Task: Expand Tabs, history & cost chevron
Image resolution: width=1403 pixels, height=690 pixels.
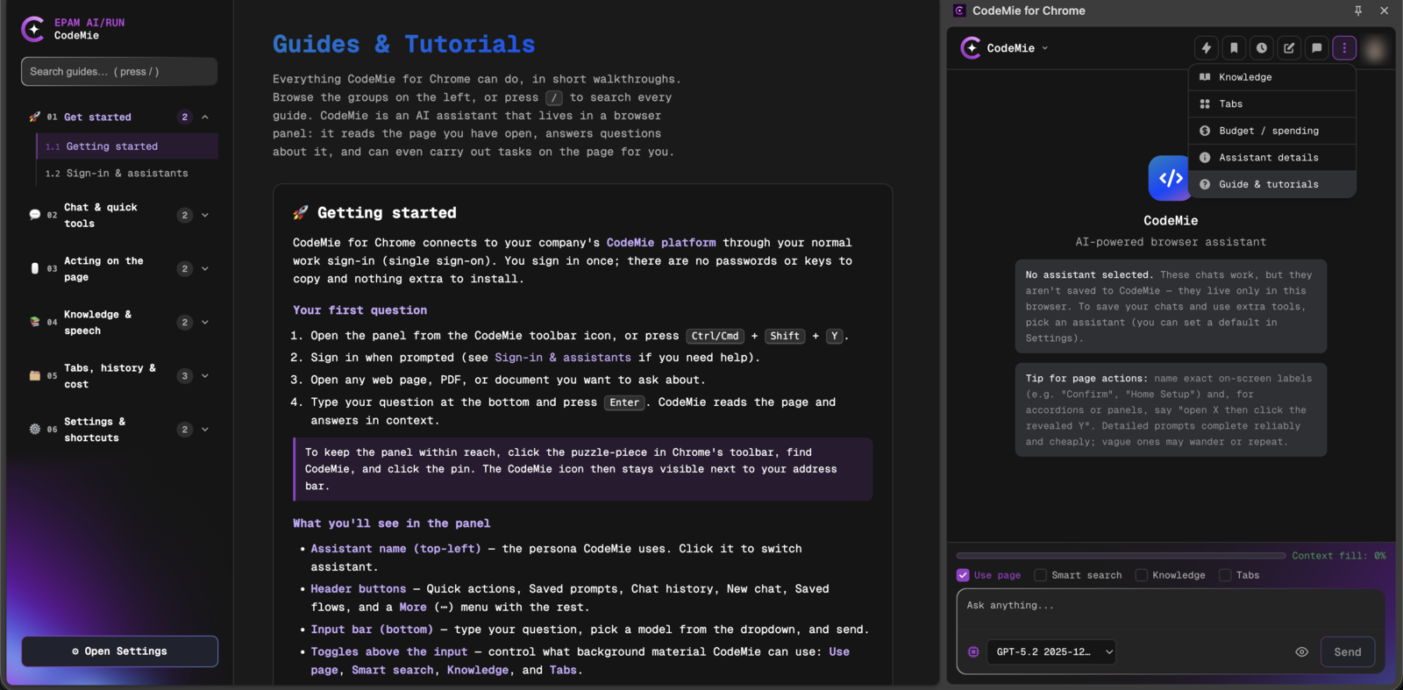Action: click(x=205, y=375)
